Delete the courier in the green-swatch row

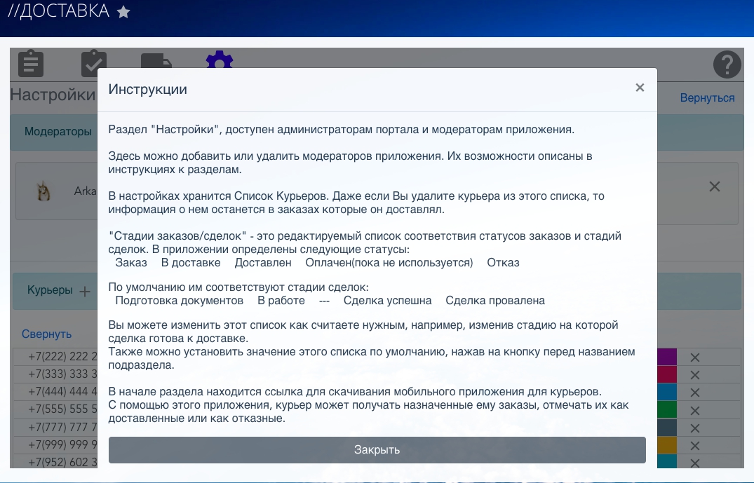[695, 410]
